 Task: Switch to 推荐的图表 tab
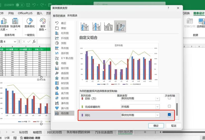59,16
